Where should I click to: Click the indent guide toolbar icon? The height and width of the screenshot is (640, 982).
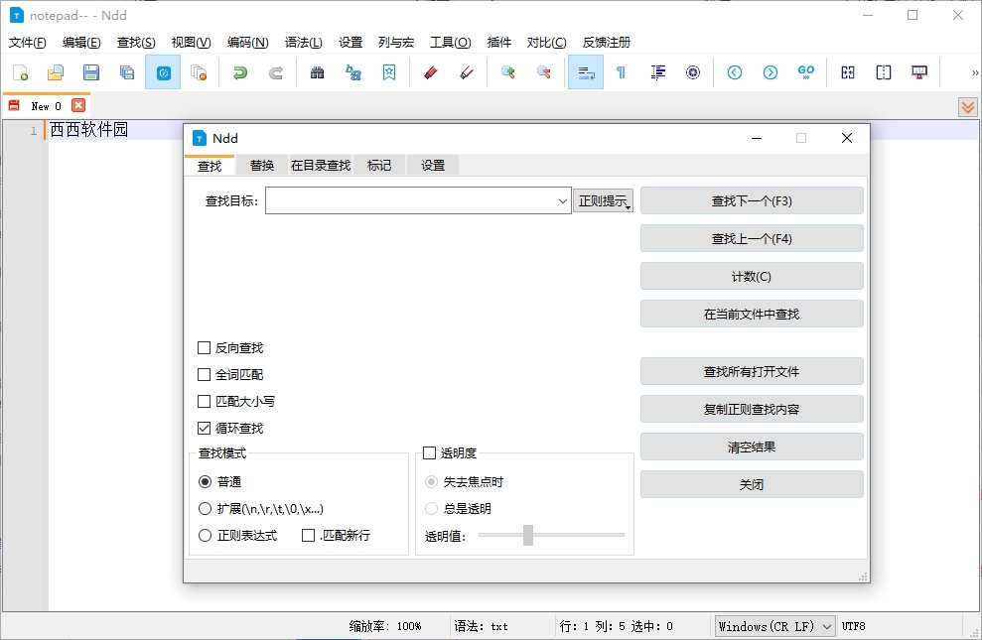click(x=657, y=72)
